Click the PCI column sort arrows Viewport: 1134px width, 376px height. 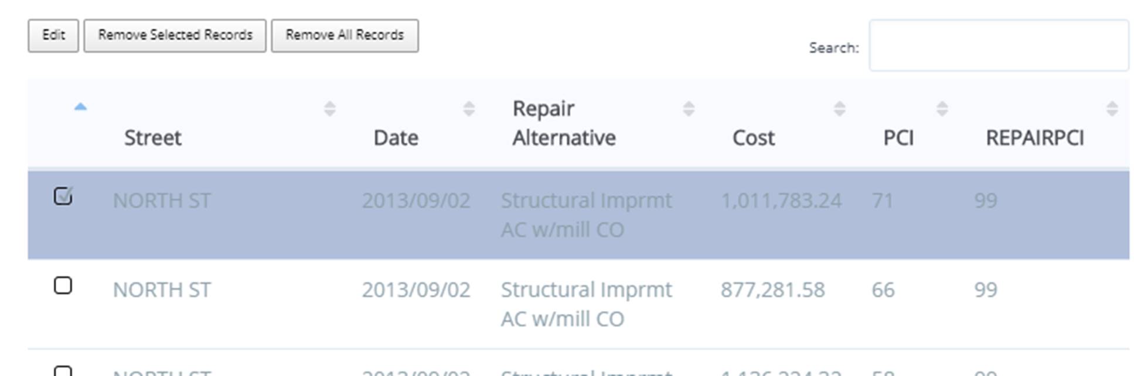tap(942, 109)
